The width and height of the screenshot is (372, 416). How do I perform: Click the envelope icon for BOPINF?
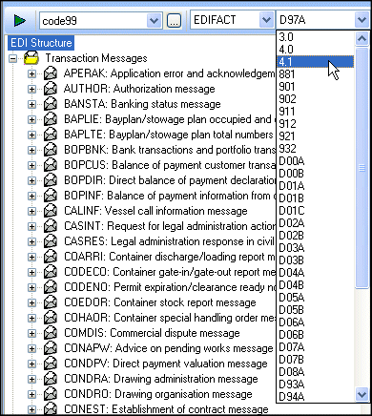click(x=51, y=196)
